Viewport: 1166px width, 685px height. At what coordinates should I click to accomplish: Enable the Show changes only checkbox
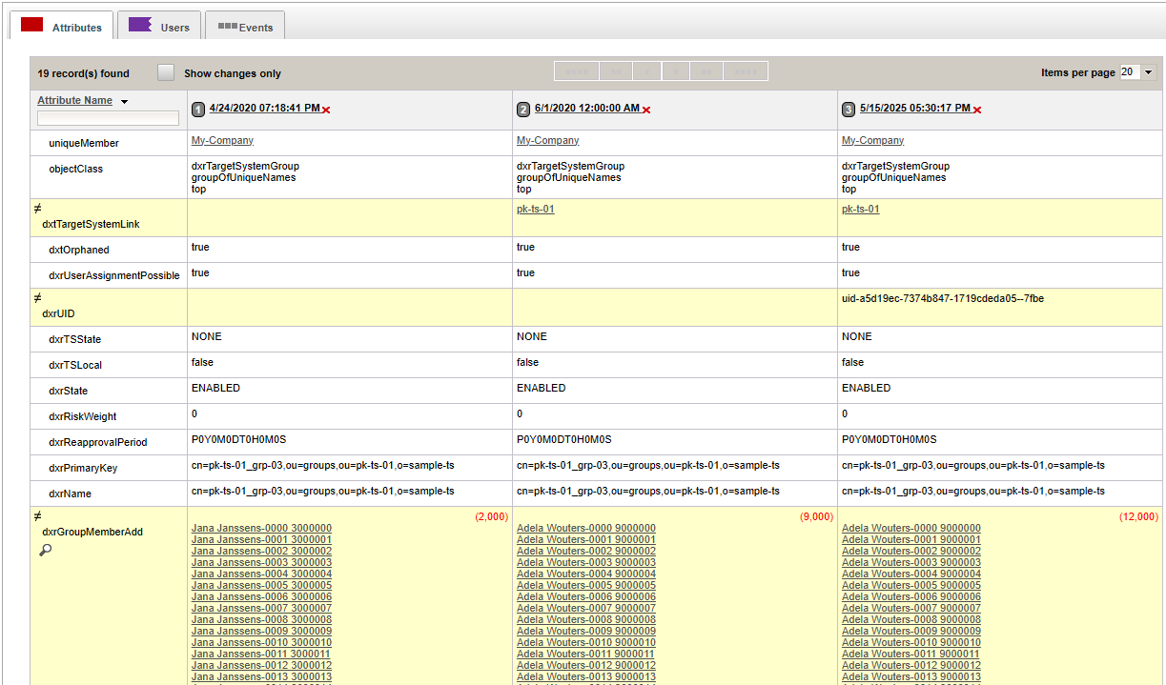pyautogui.click(x=165, y=71)
